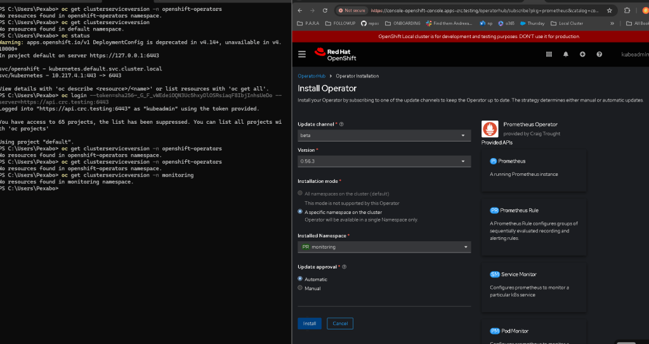Click the Cancel button
649x344 pixels.
point(340,324)
